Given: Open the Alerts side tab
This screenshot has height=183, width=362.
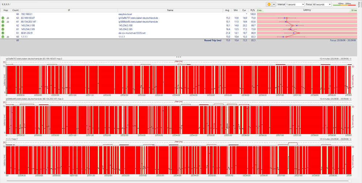Looking at the screenshot, I should (x=359, y=4).
